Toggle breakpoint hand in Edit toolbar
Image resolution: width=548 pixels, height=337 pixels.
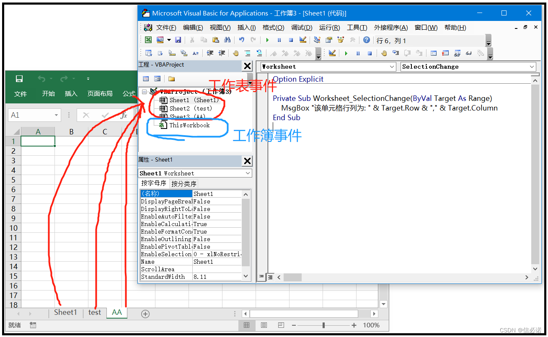[x=235, y=53]
